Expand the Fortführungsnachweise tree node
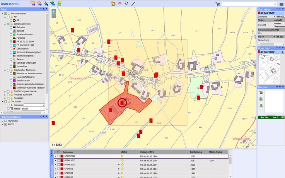Viewport: 285px width, 178px height. point(5,91)
